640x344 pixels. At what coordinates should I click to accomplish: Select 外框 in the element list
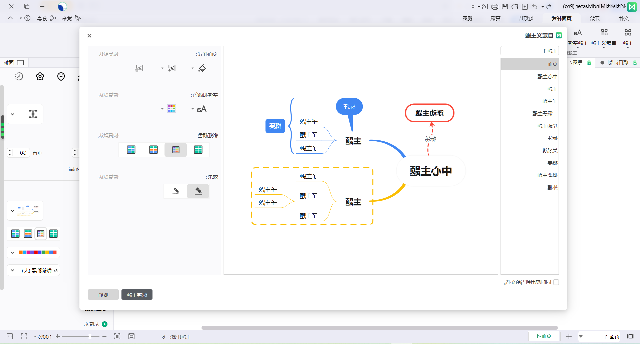tap(530, 188)
